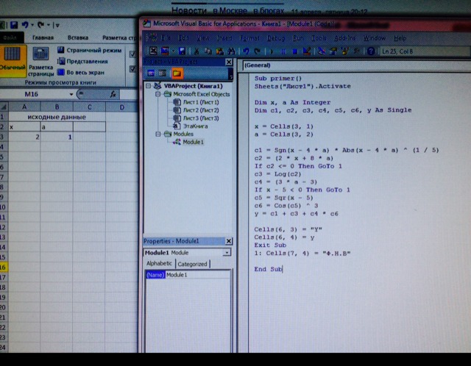
Task: Switch to Categorized tab in Properties
Action: click(192, 264)
